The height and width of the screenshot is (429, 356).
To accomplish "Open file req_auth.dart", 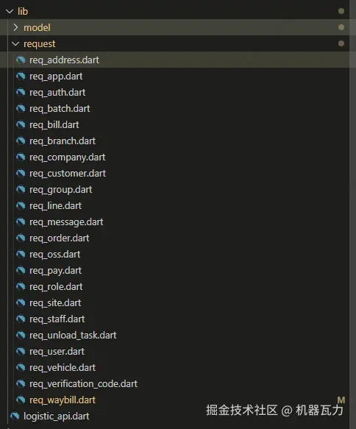I will coord(57,93).
